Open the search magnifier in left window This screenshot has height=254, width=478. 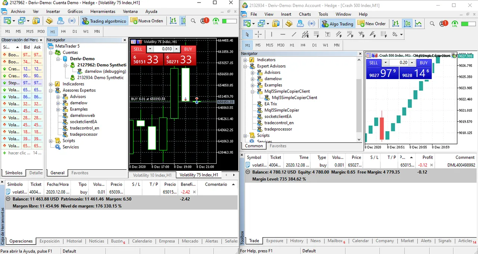tap(193, 21)
